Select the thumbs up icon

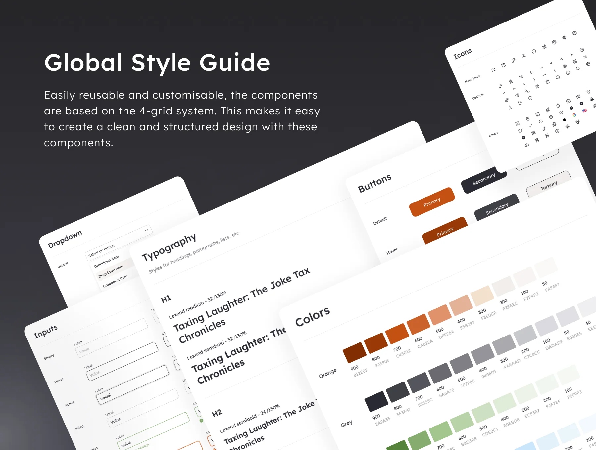tap(527, 145)
